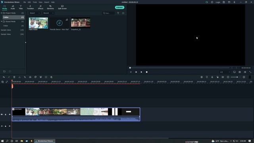254x143 pixels.
Task: Add a marker with the marker icon
Action: tap(207, 77)
